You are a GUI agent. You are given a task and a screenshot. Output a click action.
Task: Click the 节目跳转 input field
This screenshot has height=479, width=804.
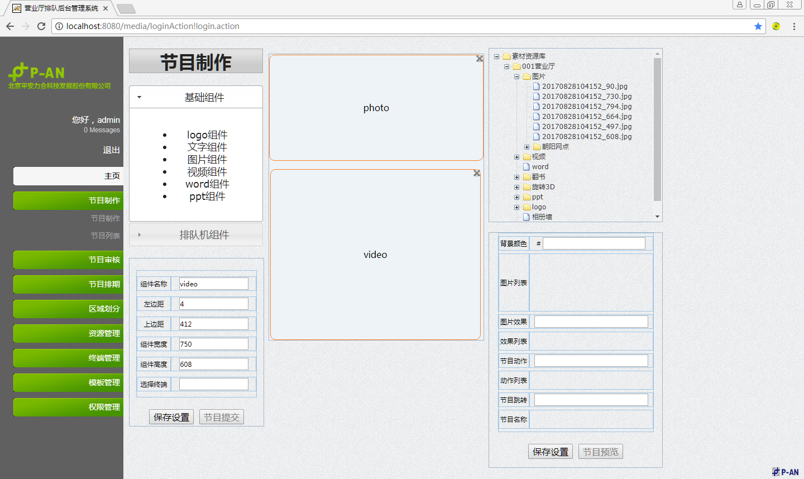point(591,400)
